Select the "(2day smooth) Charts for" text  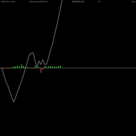pos(39,2)
